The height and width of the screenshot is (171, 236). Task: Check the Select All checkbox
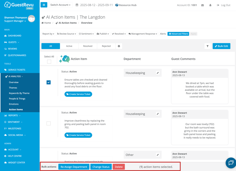[49, 61]
